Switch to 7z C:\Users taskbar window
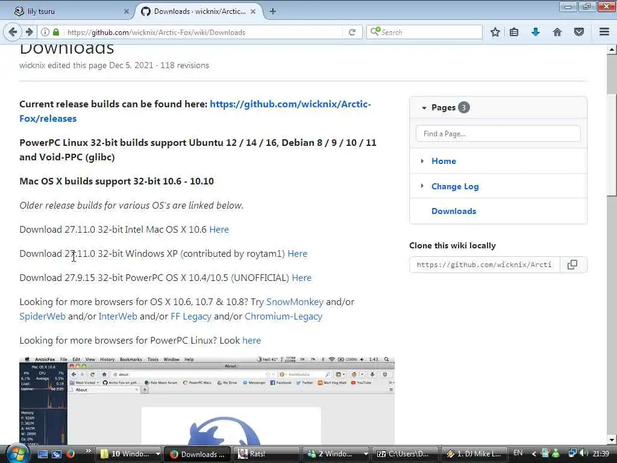The height and width of the screenshot is (463, 617). [x=406, y=454]
